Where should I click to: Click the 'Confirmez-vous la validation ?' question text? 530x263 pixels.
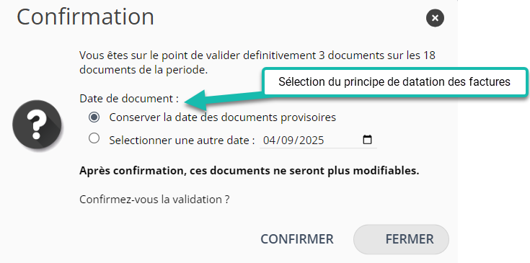pyautogui.click(x=154, y=200)
